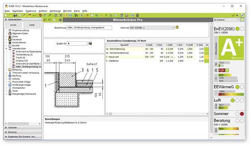Click the weiter button
The image size is (251, 146).
coord(32,25)
